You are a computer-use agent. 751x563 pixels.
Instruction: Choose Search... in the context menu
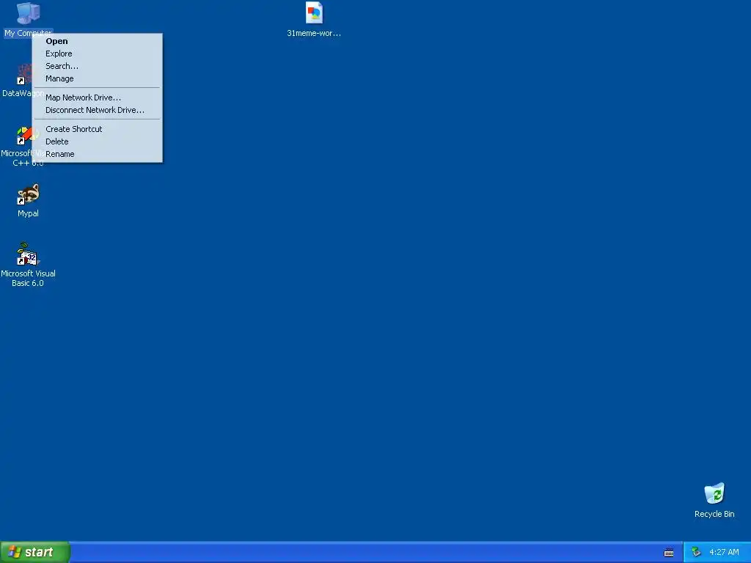(x=98, y=66)
